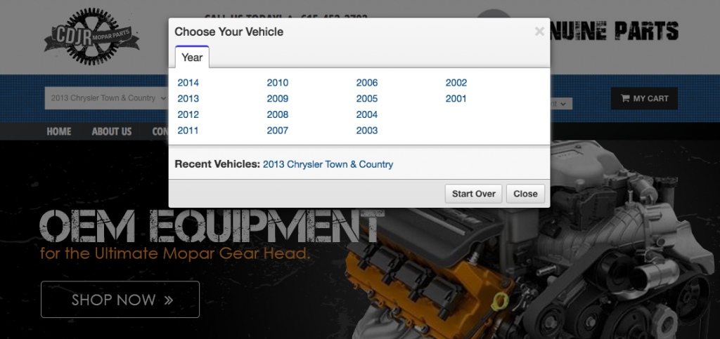Open the About Us menu item
This screenshot has height=339, width=720.
112,131
